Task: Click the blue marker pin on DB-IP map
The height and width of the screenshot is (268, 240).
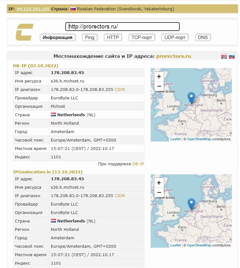Action: [191, 97]
